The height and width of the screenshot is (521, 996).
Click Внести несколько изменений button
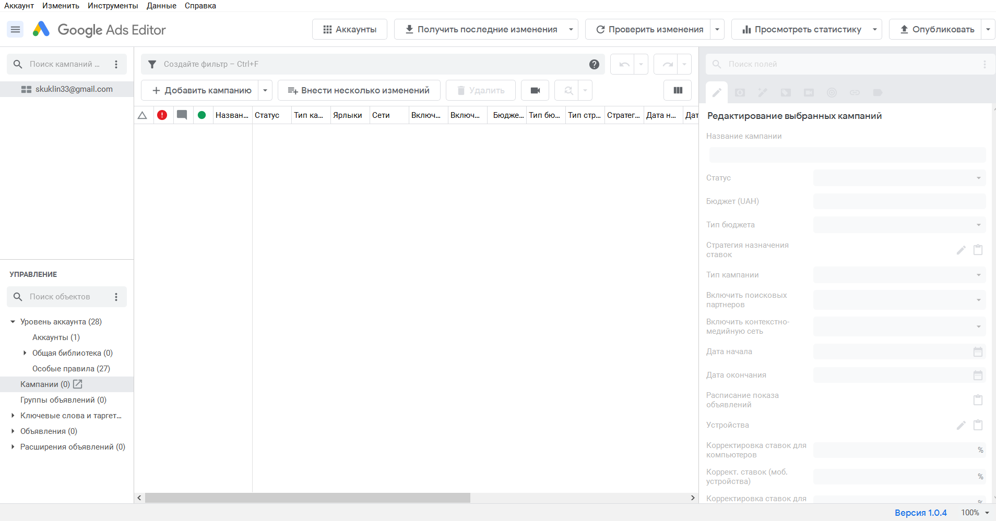coord(359,90)
